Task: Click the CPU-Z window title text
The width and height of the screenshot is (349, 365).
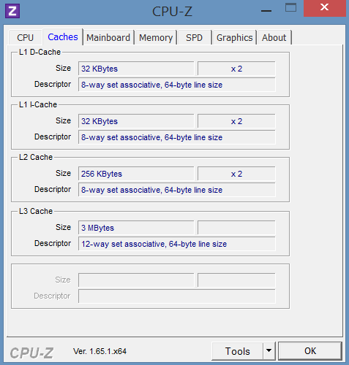Action: coord(172,12)
